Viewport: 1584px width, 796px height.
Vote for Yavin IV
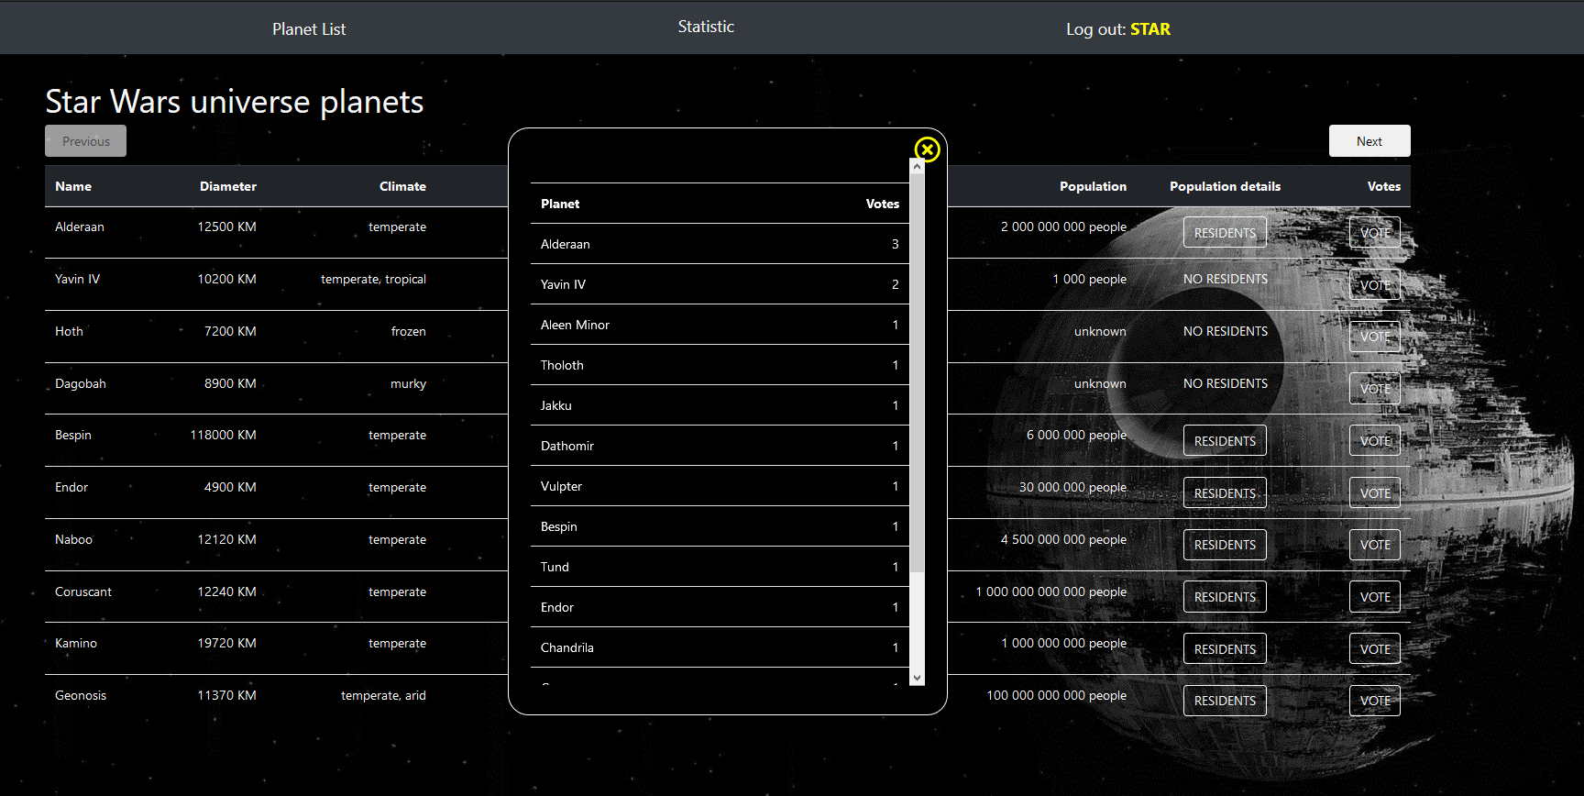coord(1375,285)
